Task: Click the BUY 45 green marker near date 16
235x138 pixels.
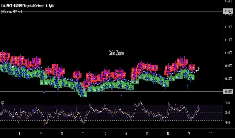Action: tap(191, 78)
